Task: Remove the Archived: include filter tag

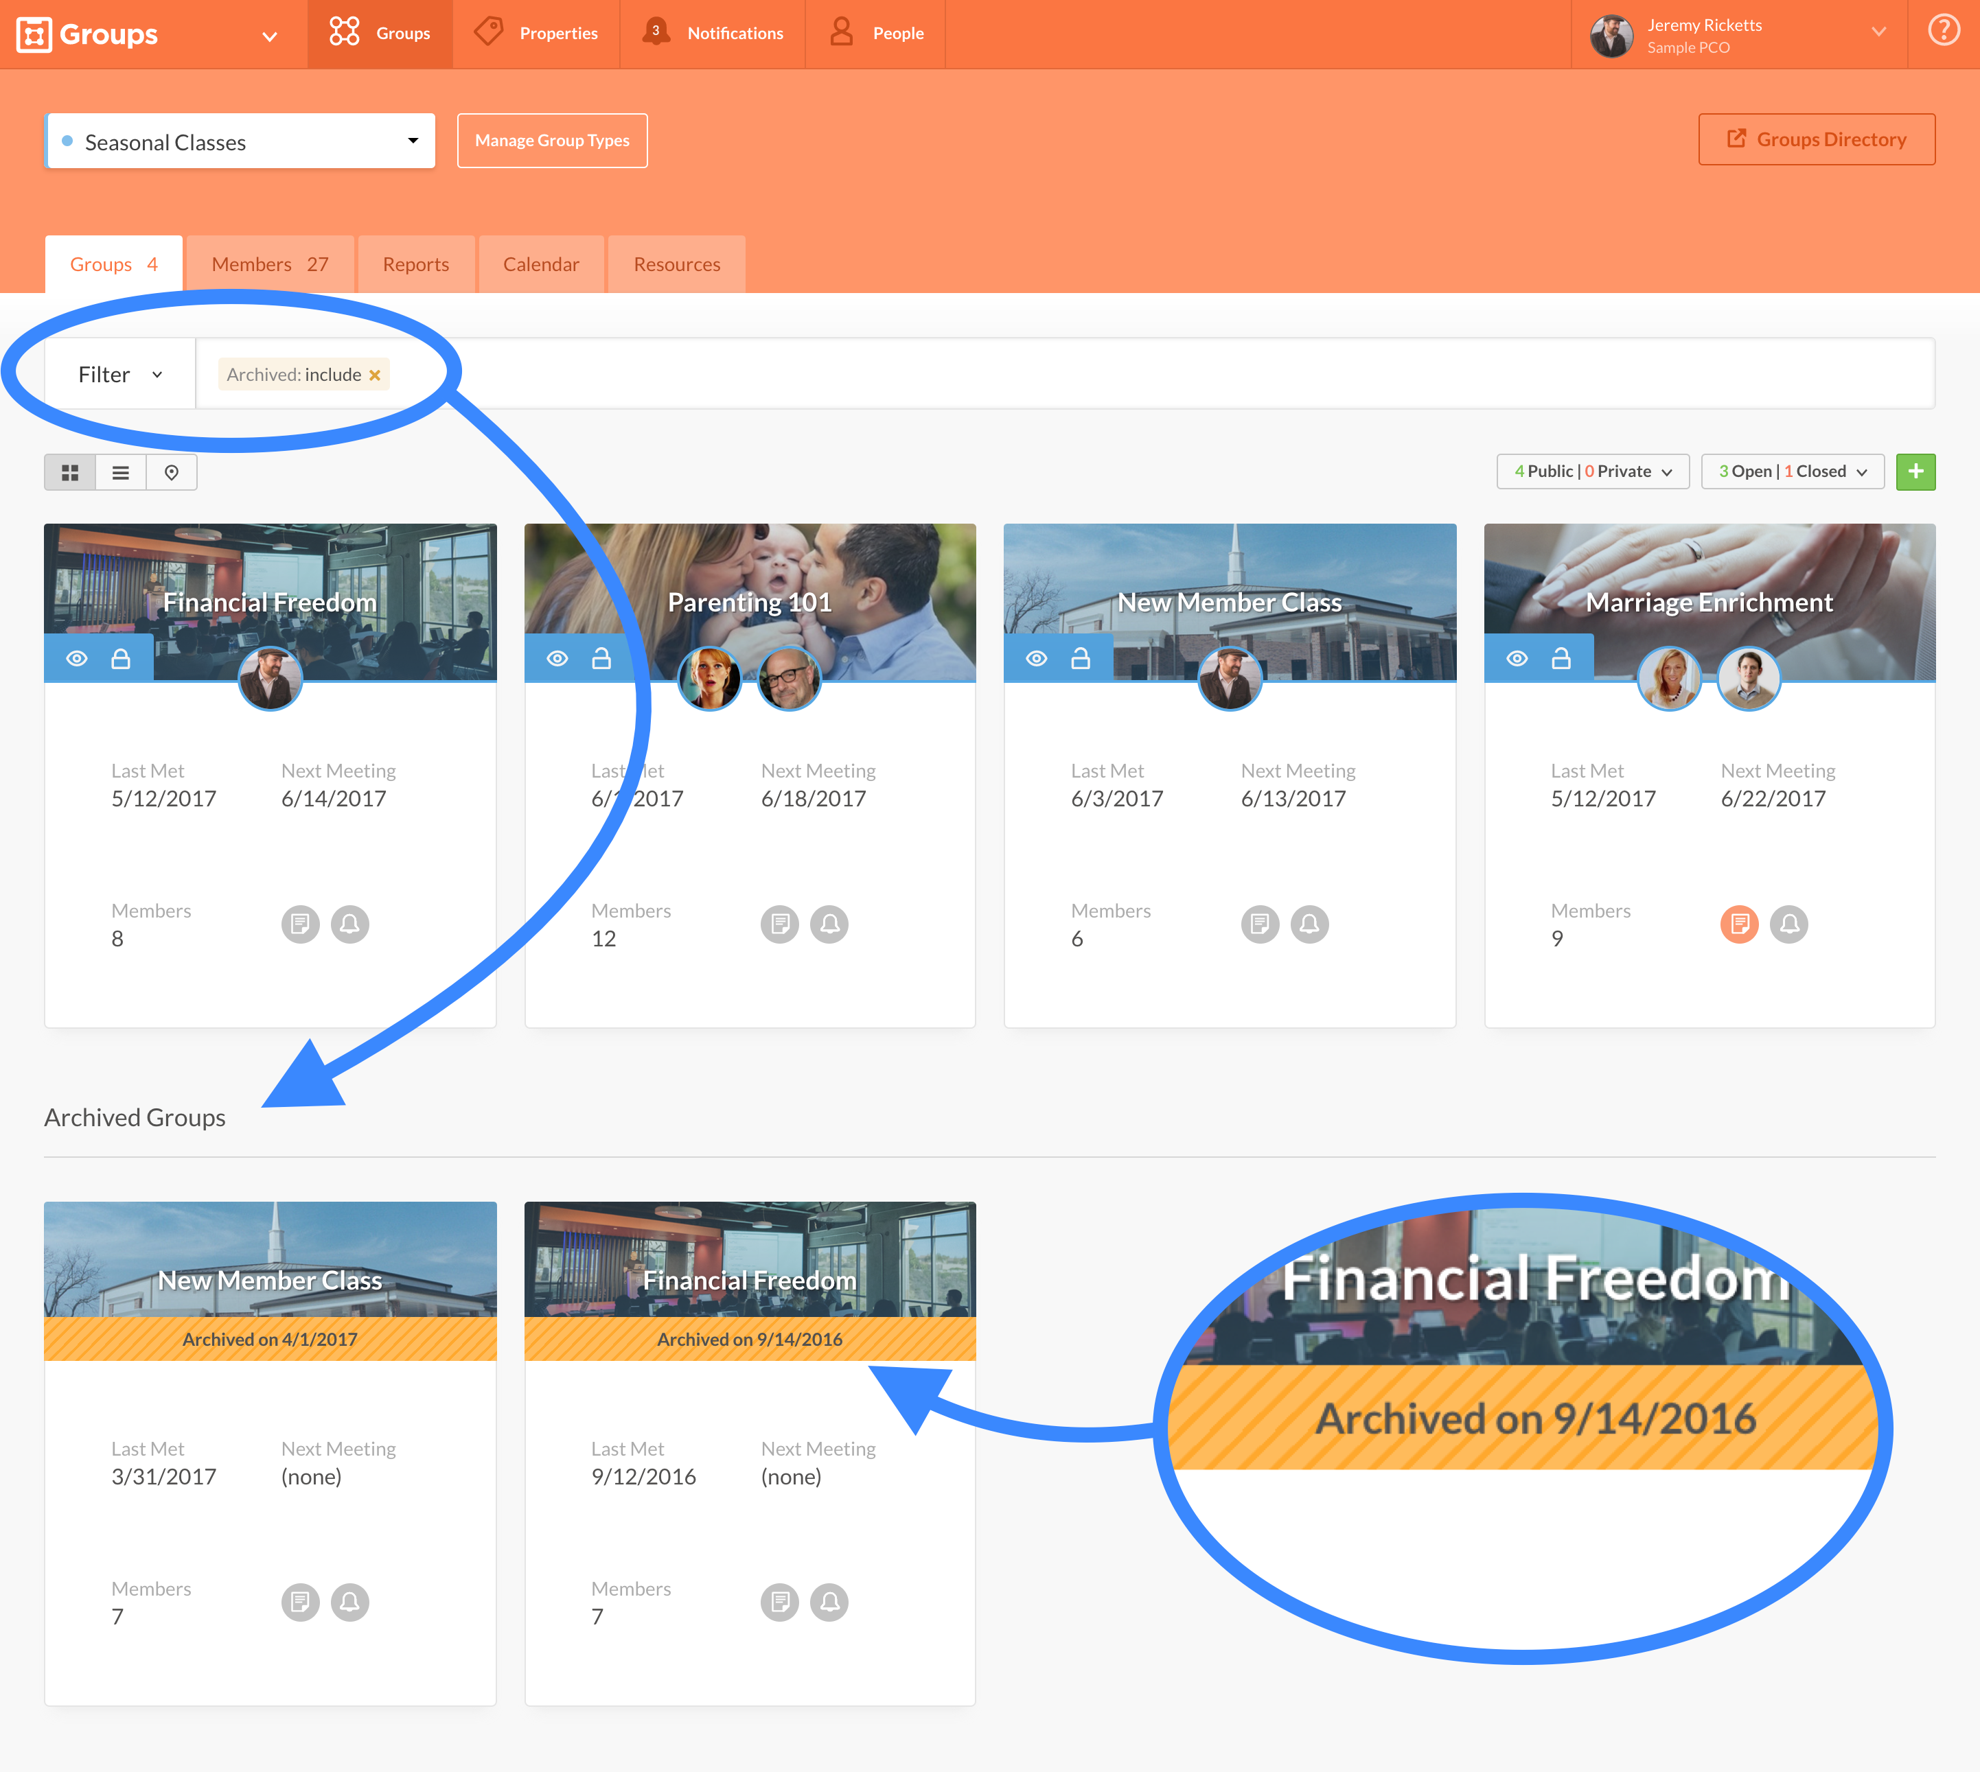Action: coord(375,375)
